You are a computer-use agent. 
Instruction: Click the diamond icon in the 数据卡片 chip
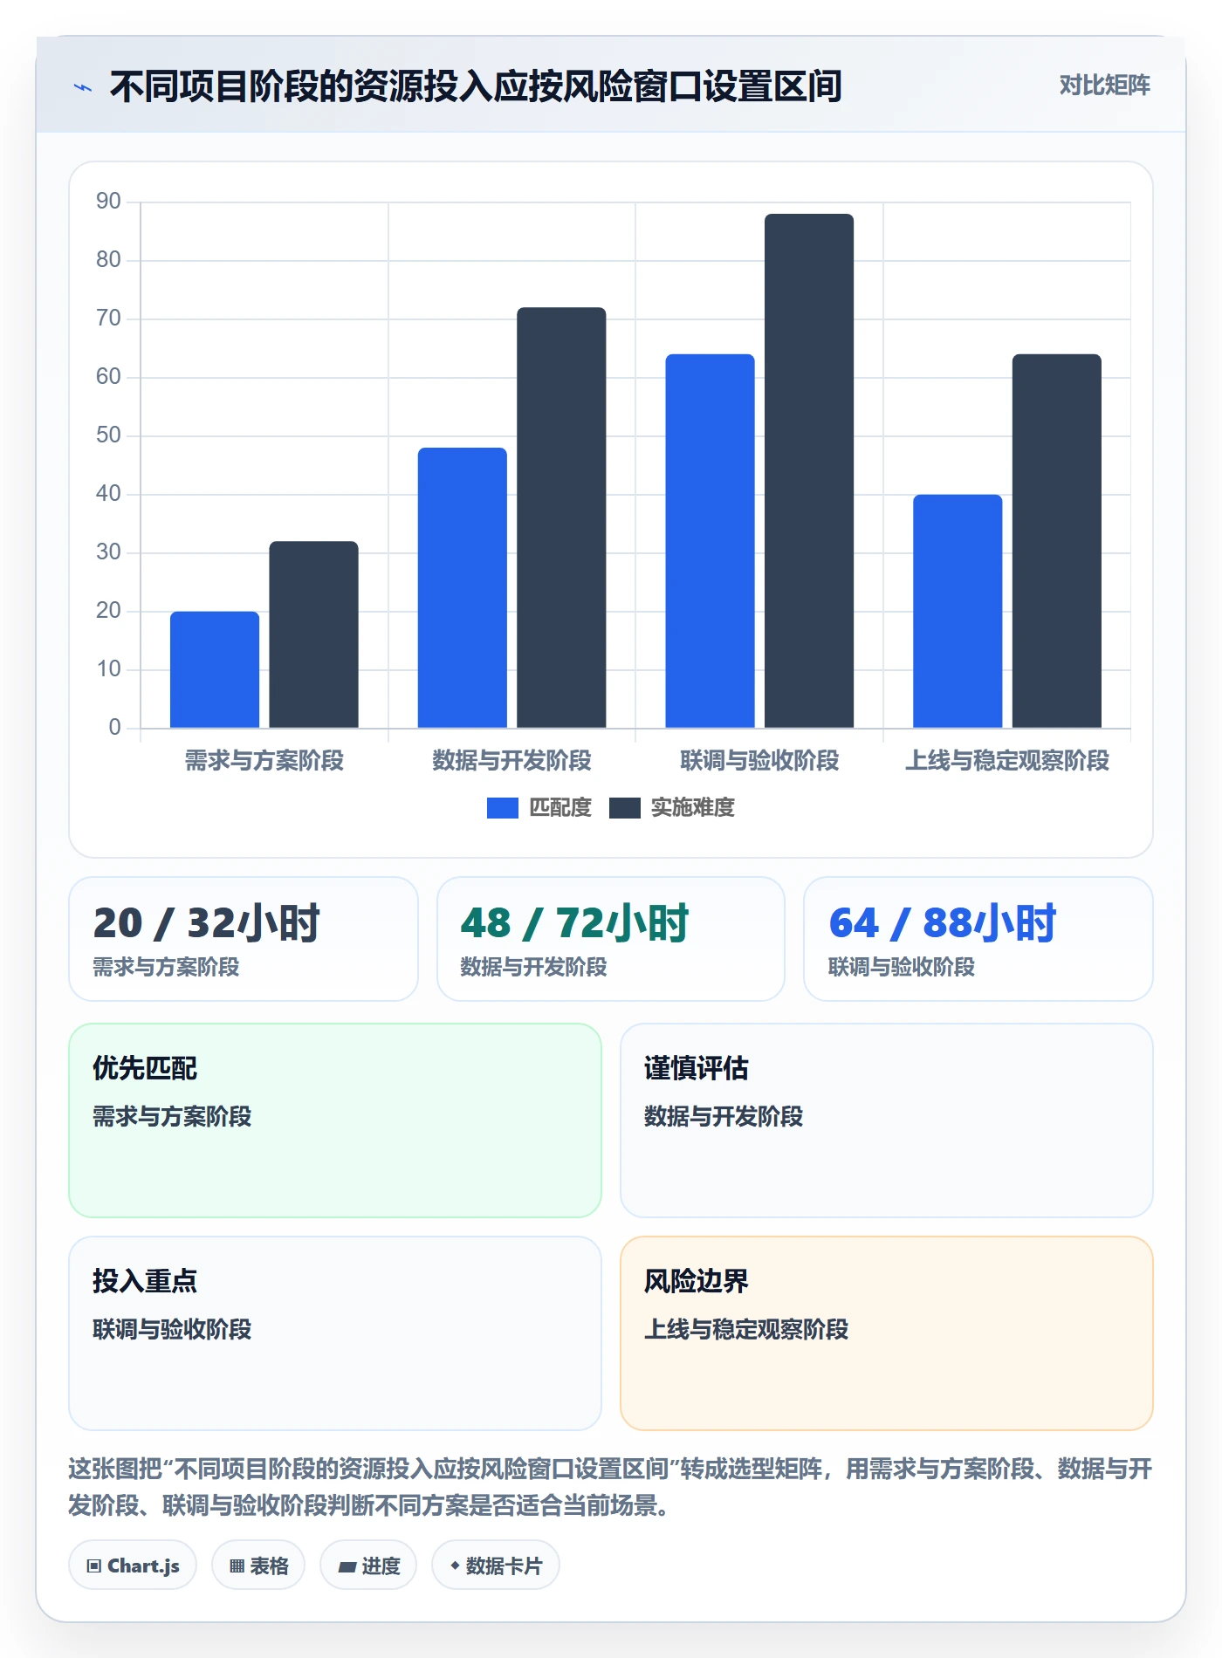point(455,1566)
